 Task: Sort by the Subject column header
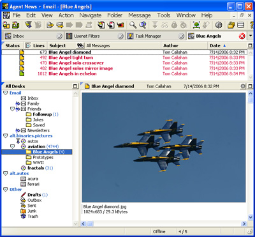coord(57,45)
